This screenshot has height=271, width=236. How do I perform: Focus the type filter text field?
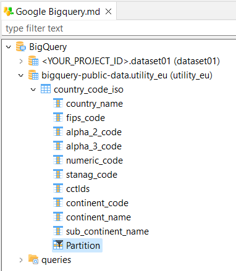(x=119, y=28)
